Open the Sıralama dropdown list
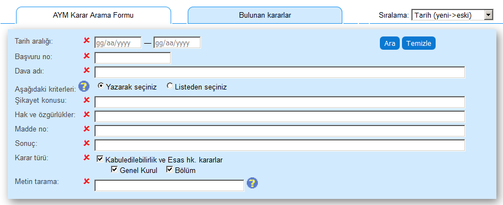Image resolution: width=503 pixels, height=205 pixels. point(452,15)
